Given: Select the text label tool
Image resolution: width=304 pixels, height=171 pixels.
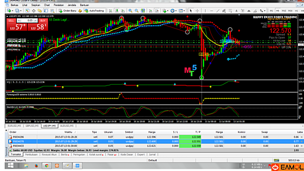Looking at the screenshot, I should pos(243,11).
